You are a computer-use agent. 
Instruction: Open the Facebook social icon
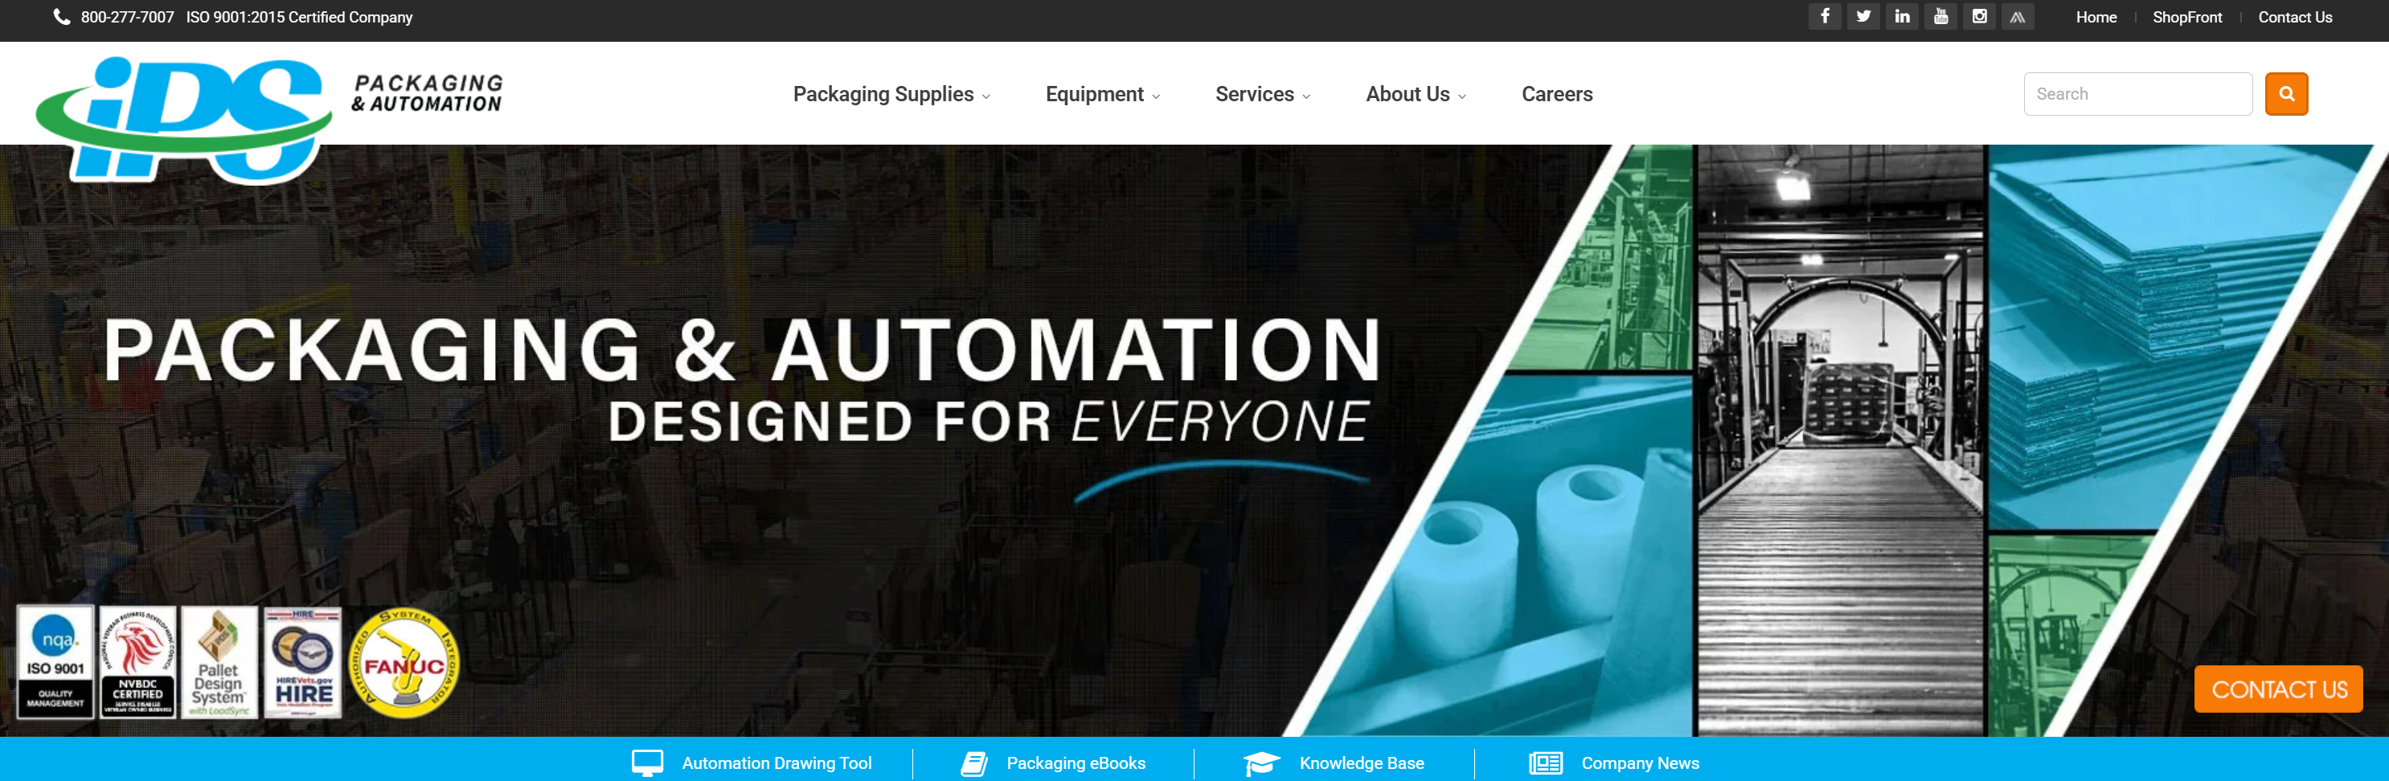coord(1824,17)
